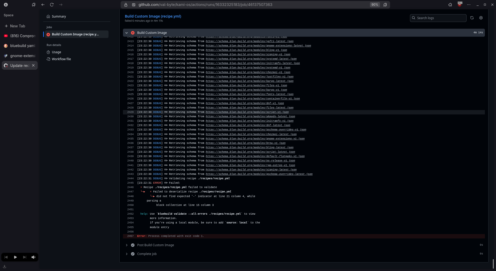The width and height of the screenshot is (496, 271).
Task: Expand the Post Build Custom Image step
Action: point(127,245)
